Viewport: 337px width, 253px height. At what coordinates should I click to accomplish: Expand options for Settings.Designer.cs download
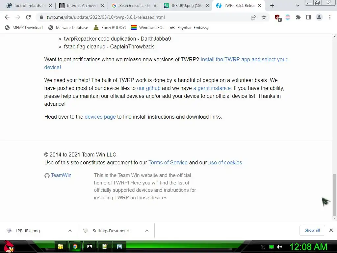[x=147, y=231]
